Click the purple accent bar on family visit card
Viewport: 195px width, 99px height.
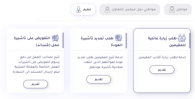(x=190, y=41)
